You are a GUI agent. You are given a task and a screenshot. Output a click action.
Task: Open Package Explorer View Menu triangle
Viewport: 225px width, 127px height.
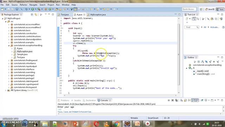tap(46, 14)
